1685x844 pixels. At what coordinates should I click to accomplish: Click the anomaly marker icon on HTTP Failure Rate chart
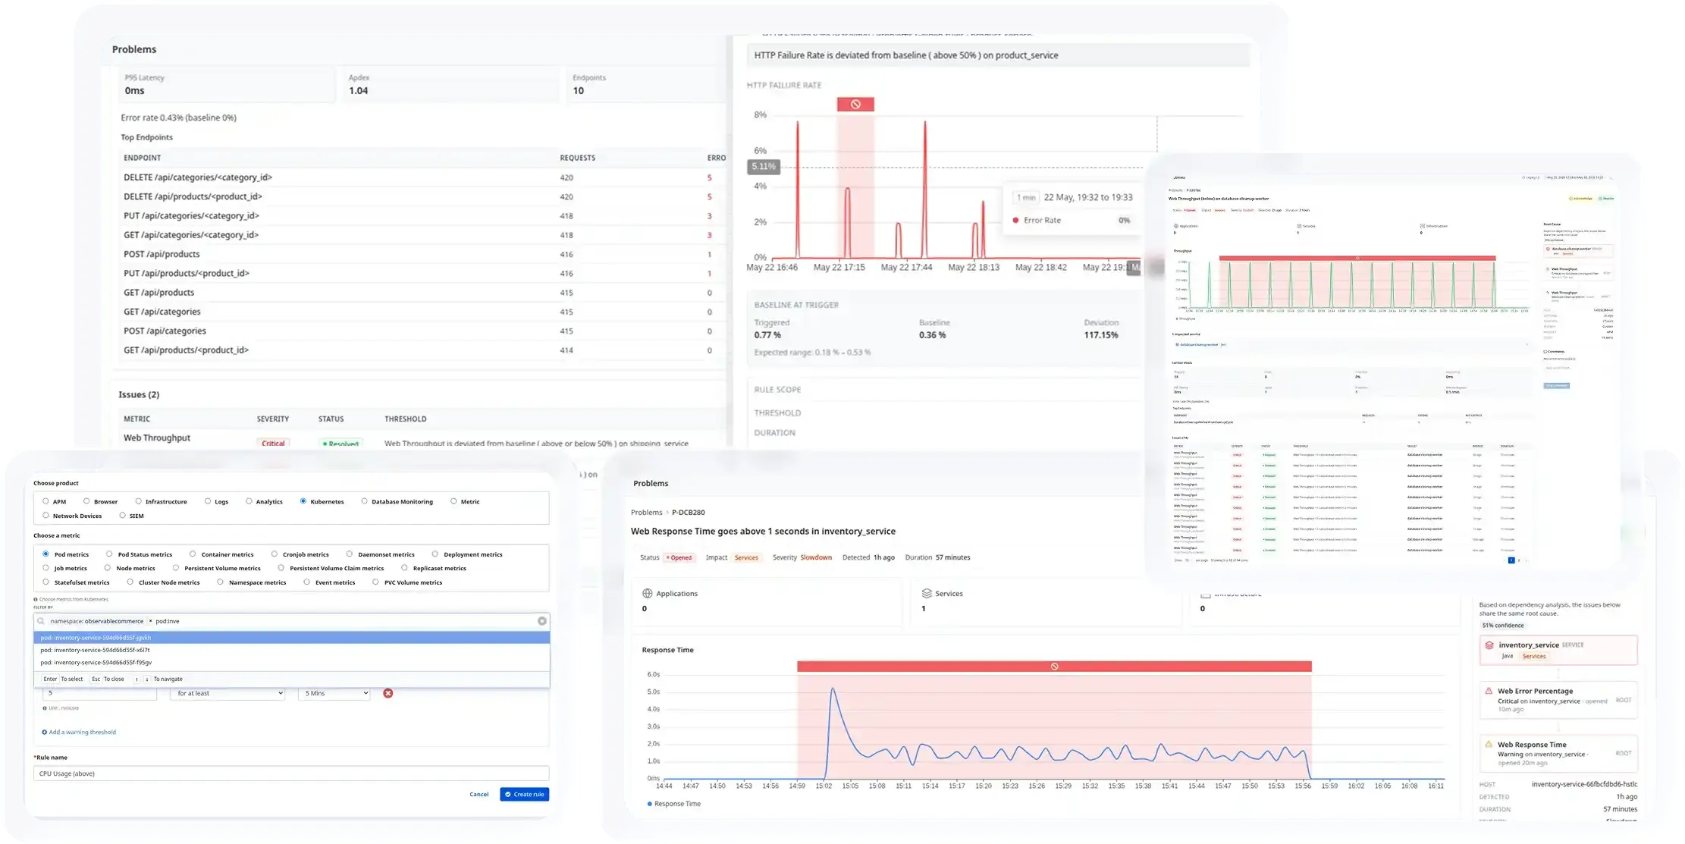point(855,104)
